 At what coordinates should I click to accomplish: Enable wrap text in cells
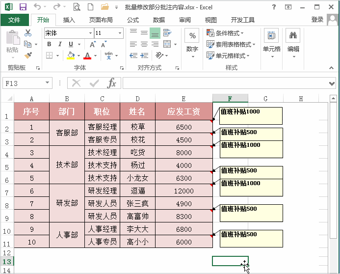click(167, 33)
